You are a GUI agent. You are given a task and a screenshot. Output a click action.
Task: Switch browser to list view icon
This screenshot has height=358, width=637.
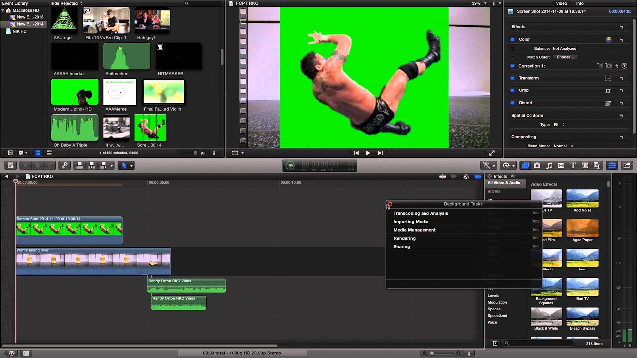(x=49, y=153)
